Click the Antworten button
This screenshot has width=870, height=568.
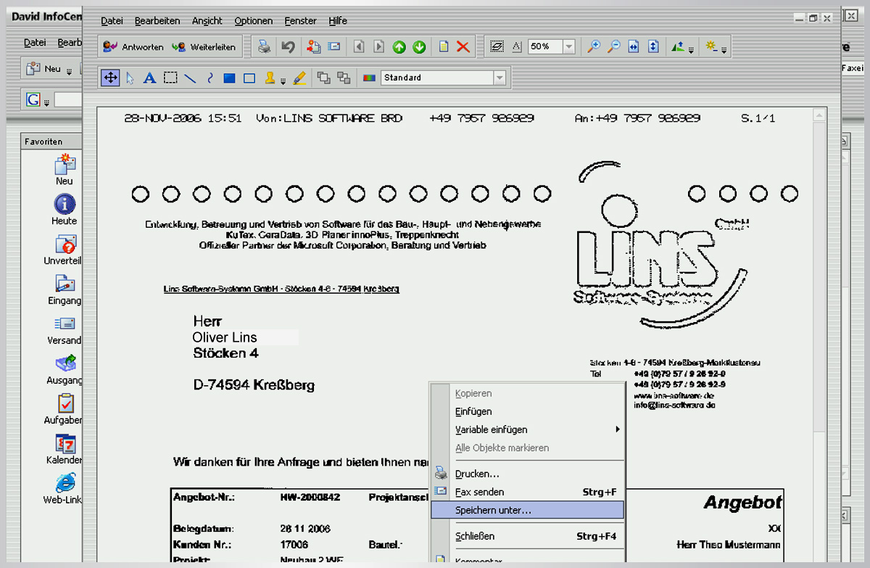[x=133, y=47]
